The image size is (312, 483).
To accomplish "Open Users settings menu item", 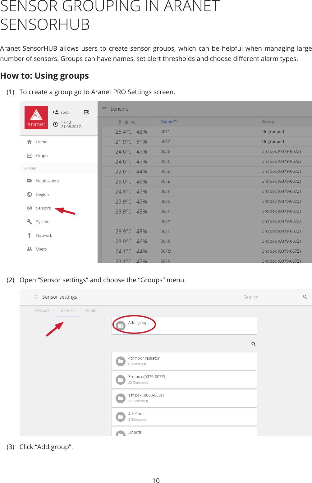I will (58, 249).
